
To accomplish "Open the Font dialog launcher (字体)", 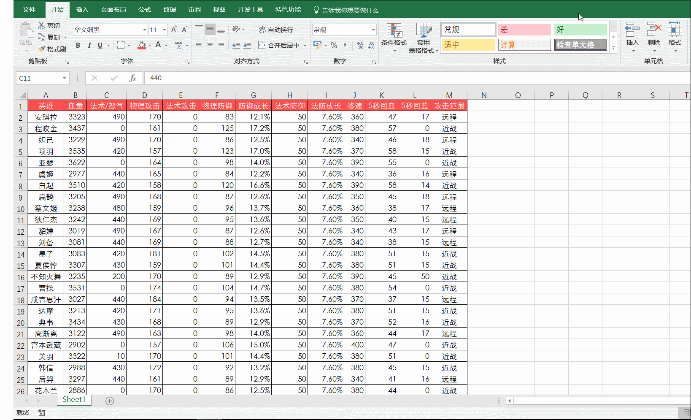I will pyautogui.click(x=187, y=62).
